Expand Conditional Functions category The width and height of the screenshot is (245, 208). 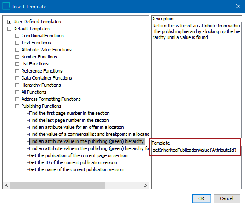tap(17, 36)
